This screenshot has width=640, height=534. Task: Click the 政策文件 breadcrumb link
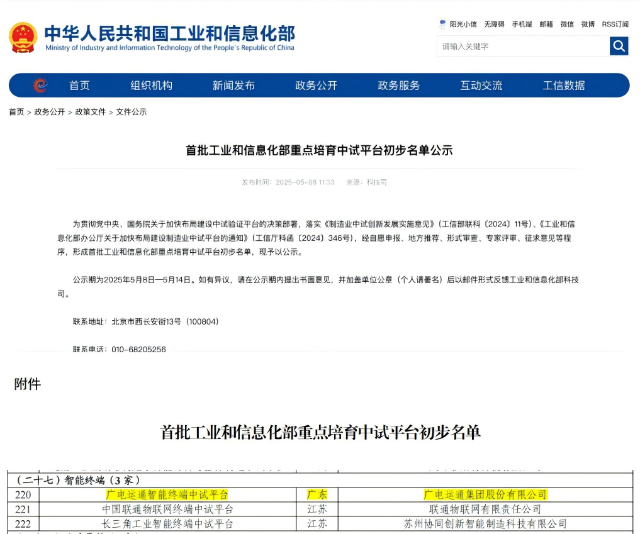[x=93, y=111]
